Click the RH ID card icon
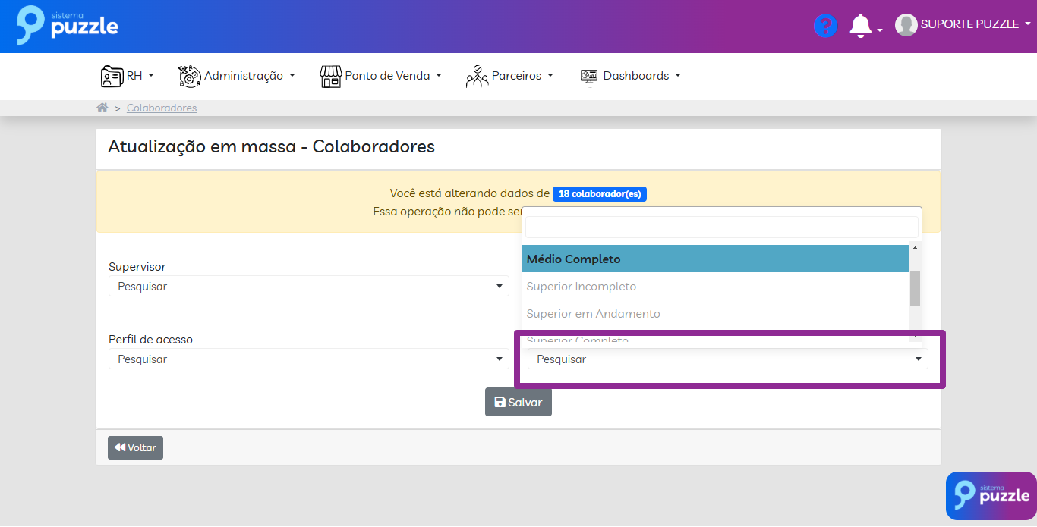The height and width of the screenshot is (527, 1037). (112, 76)
